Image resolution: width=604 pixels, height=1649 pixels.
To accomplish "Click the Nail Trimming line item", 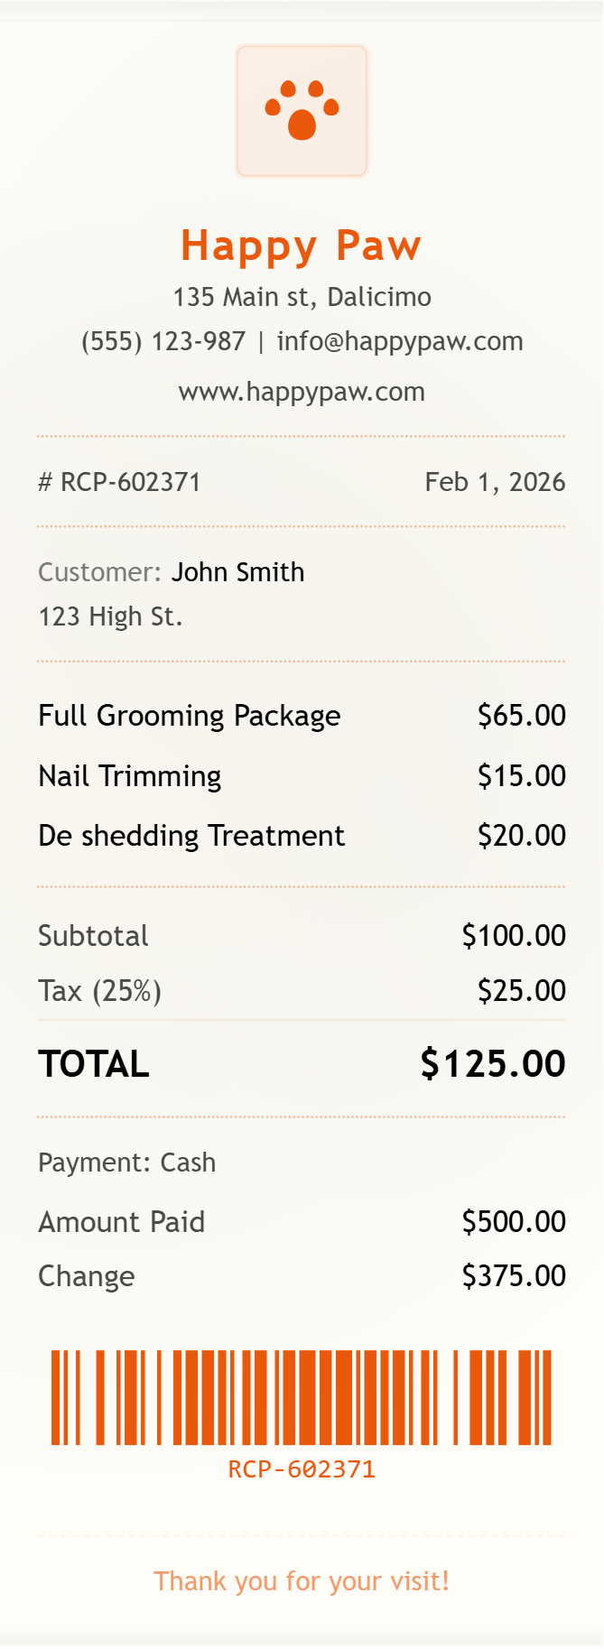I will [x=130, y=776].
